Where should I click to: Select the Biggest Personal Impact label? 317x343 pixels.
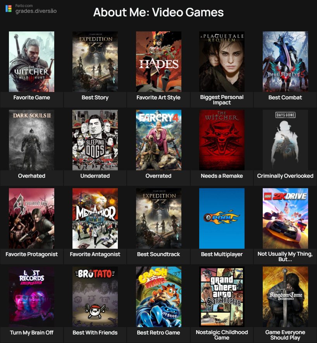(x=222, y=100)
